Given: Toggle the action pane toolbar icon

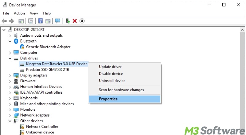Looking at the screenshot, I should click(x=48, y=21).
